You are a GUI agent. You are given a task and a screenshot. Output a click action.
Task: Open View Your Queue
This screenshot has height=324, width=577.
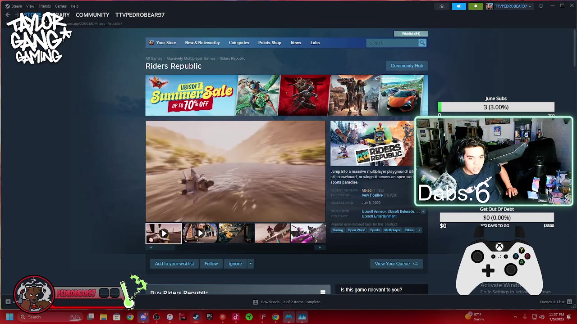click(396, 264)
